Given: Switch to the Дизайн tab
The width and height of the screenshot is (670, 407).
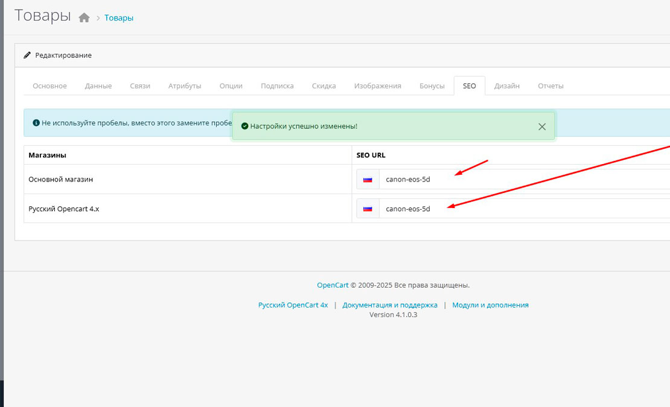Looking at the screenshot, I should coord(507,86).
